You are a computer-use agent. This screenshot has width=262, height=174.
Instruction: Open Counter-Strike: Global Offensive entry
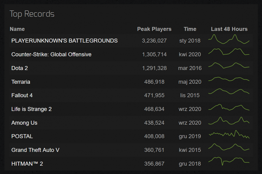tap(51, 54)
